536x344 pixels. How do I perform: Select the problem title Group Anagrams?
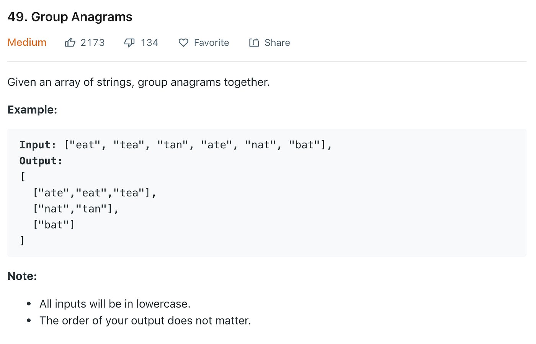point(70,16)
